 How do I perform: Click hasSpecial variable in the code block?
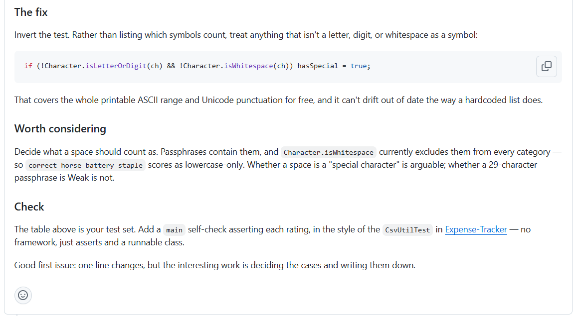[x=317, y=66]
